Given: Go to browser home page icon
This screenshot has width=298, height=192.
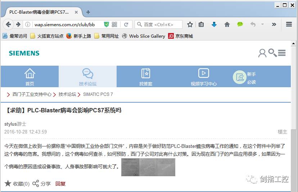Looking at the screenshot, I should tap(227, 24).
